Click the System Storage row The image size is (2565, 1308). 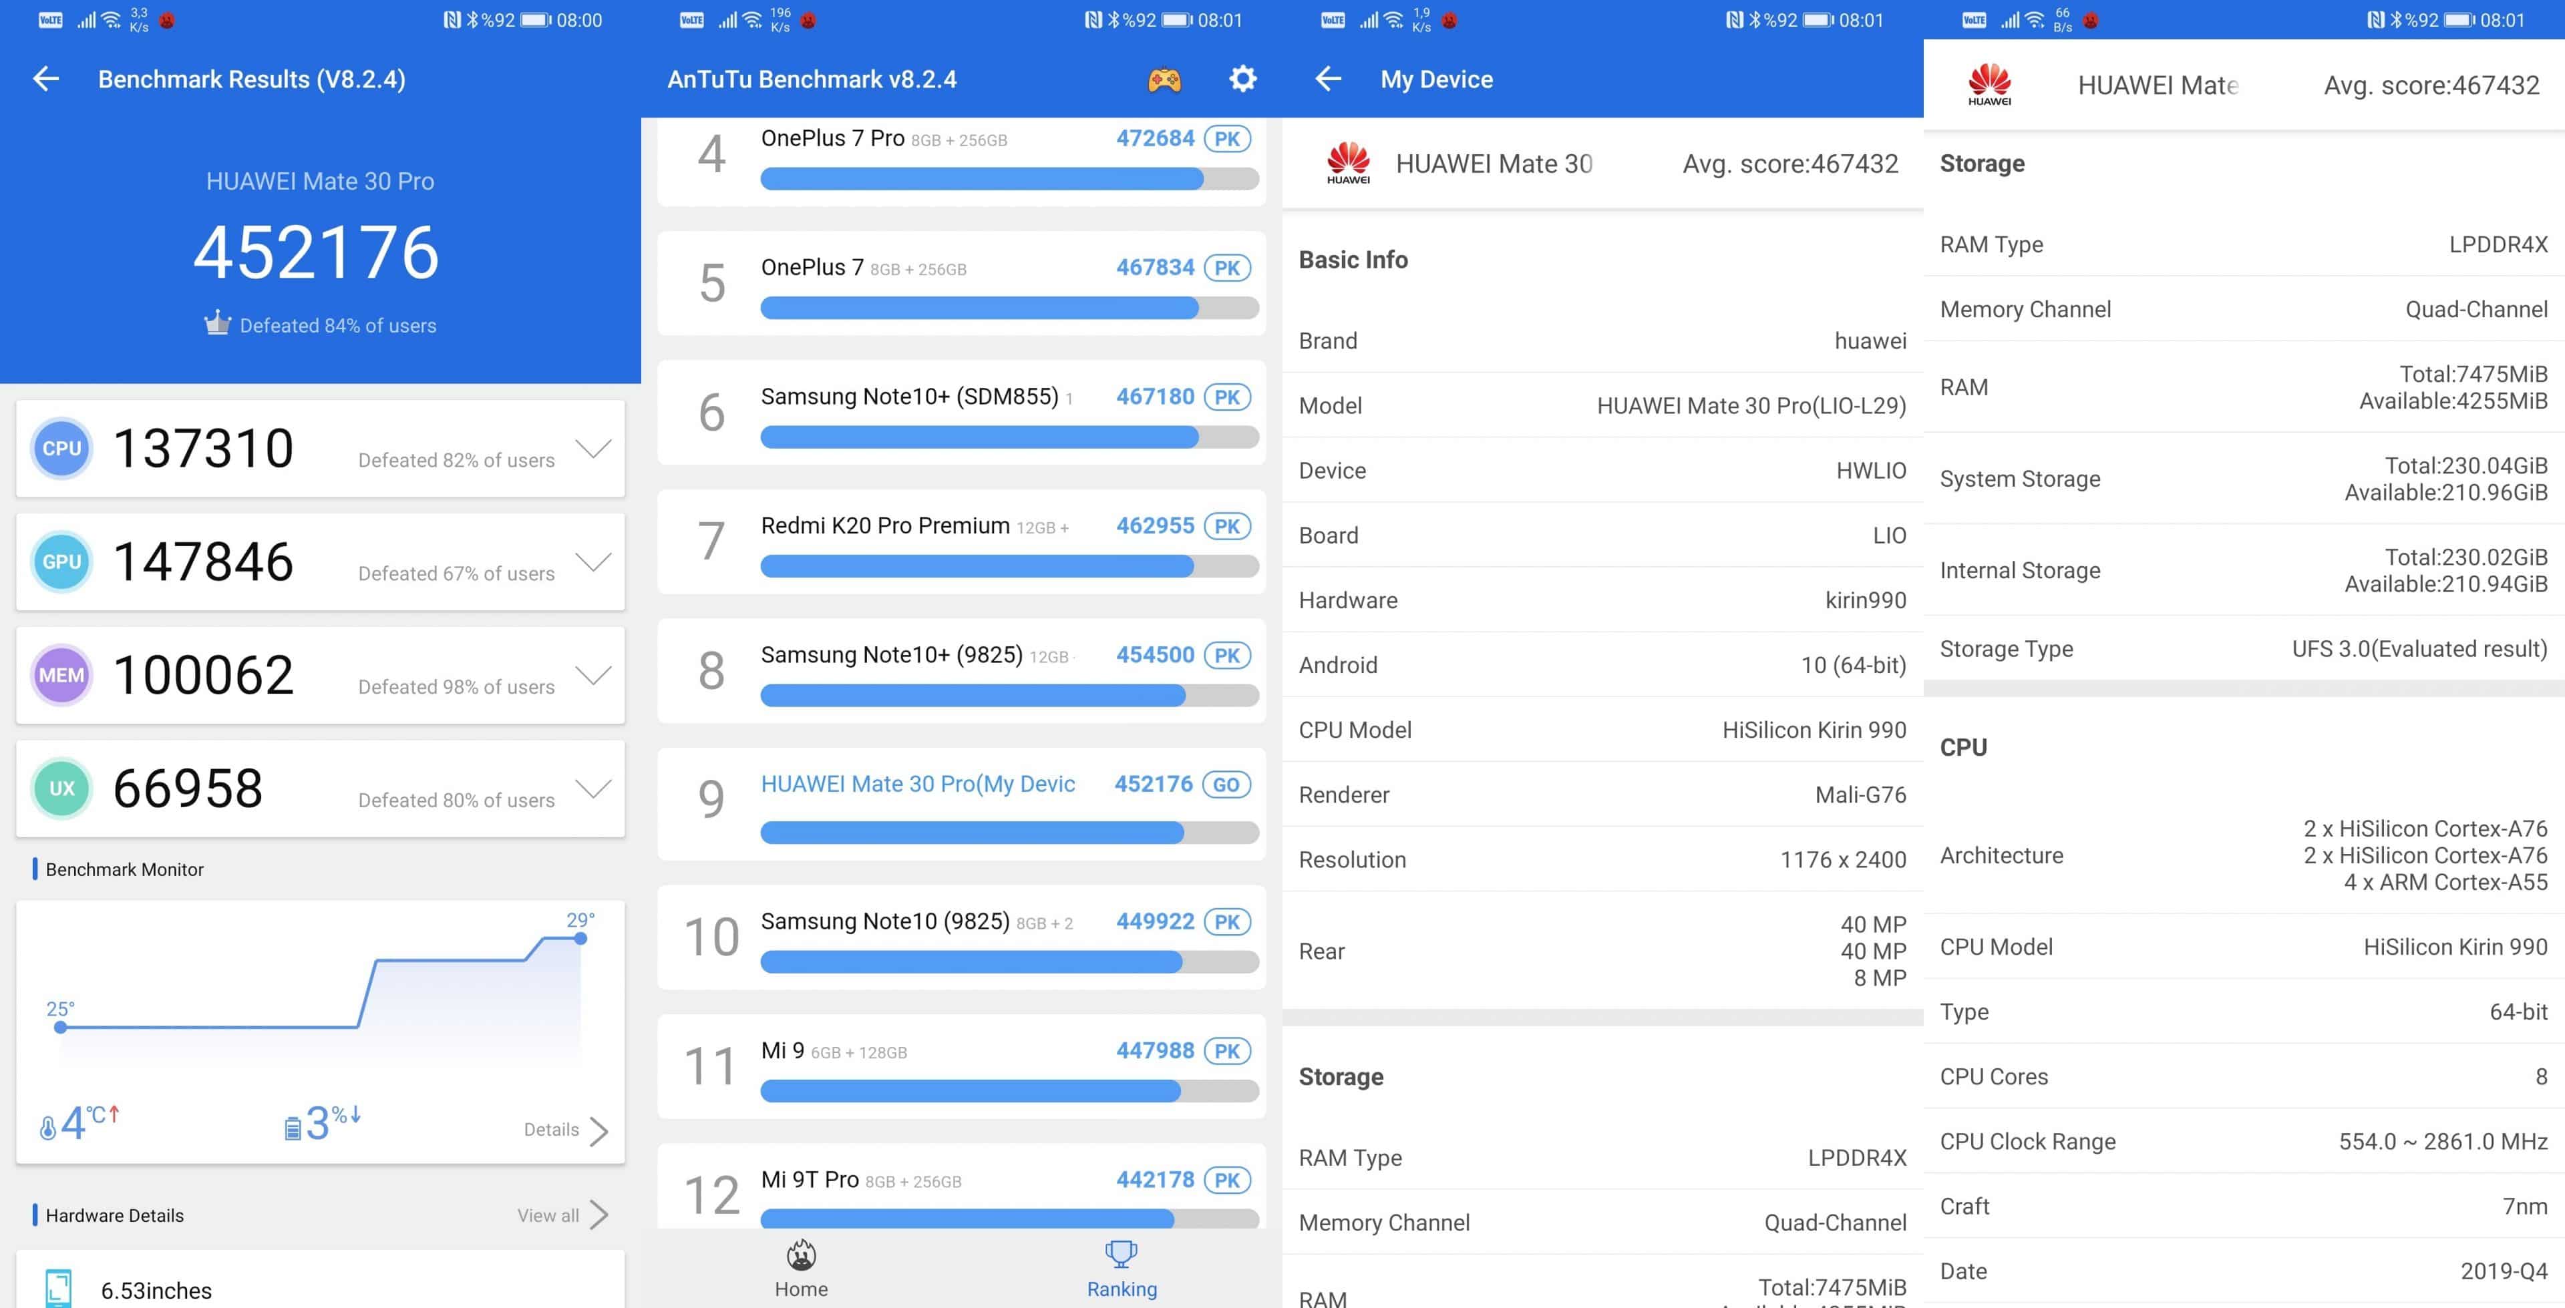coord(2244,479)
